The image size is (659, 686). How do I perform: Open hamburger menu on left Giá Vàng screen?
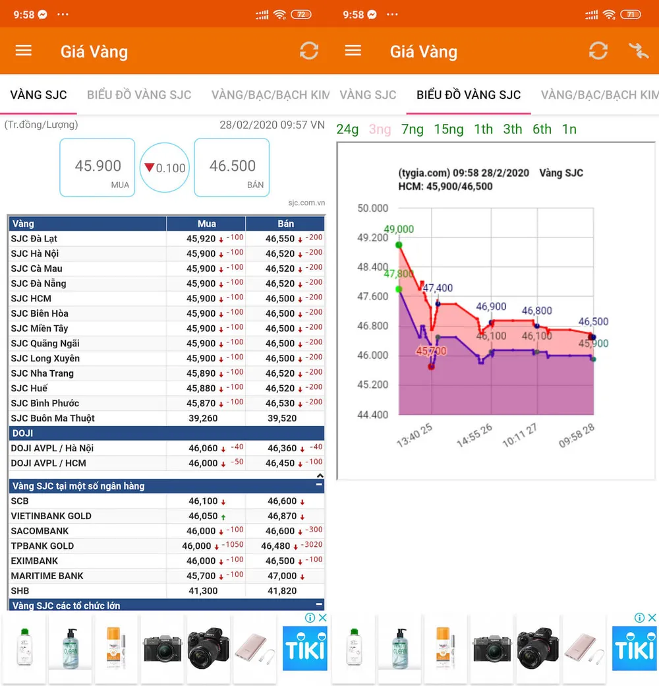pyautogui.click(x=24, y=51)
